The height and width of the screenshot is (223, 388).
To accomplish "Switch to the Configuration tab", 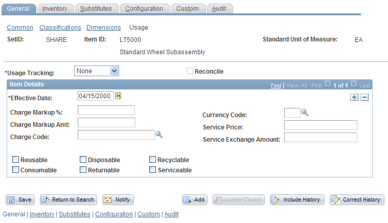I will [144, 9].
